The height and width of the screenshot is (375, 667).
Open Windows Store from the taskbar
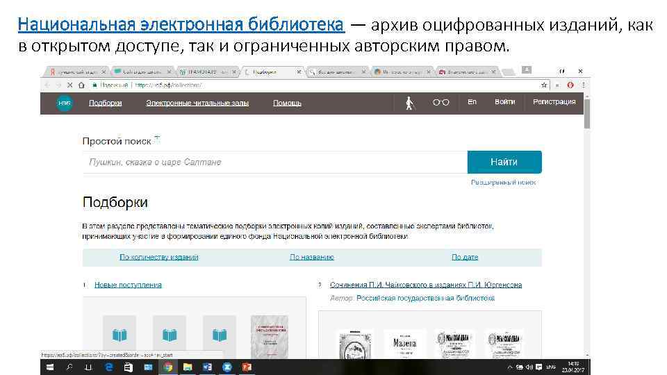pos(128,367)
